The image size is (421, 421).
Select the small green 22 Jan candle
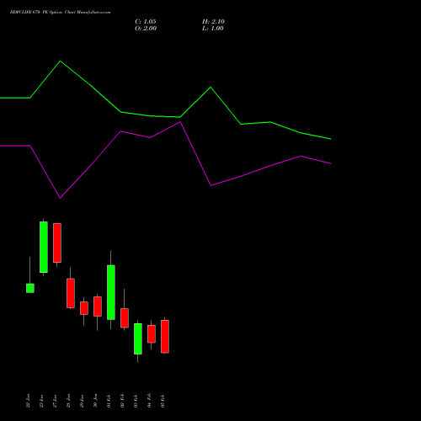[x=30, y=288]
